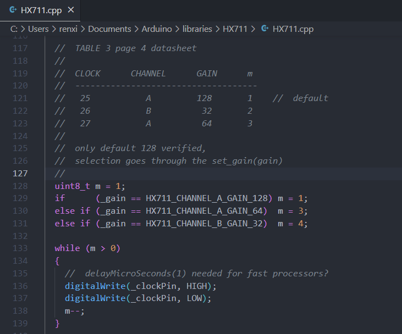Screen dimensions: 402x334
Task: Click digitalWrite call with LOW argument
Action: point(138,298)
